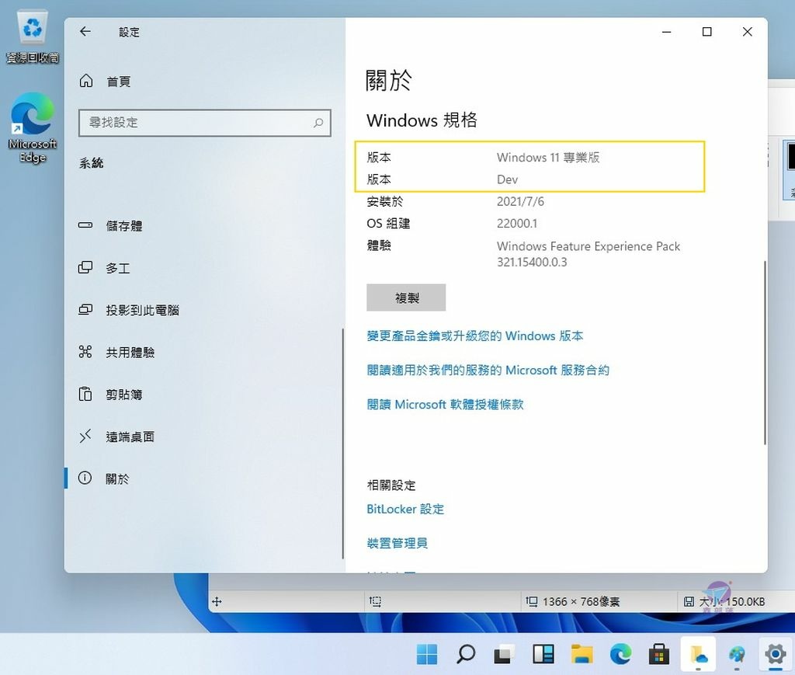Click the version value "Dev"
The height and width of the screenshot is (675, 795).
point(507,179)
